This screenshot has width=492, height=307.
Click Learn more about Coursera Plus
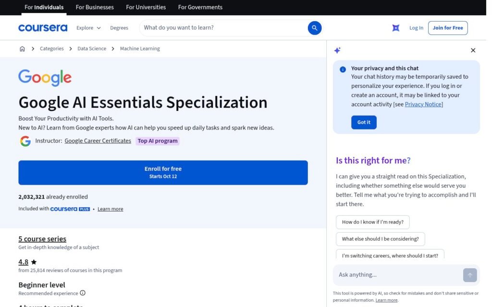(110, 209)
